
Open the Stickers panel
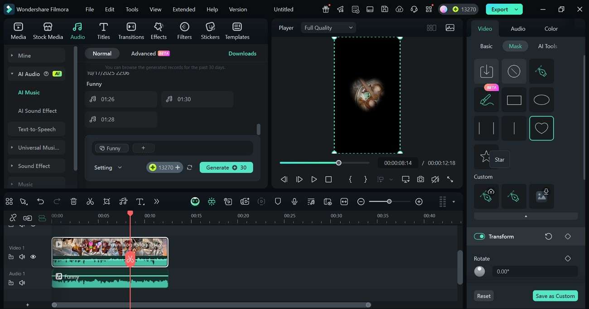pos(210,31)
